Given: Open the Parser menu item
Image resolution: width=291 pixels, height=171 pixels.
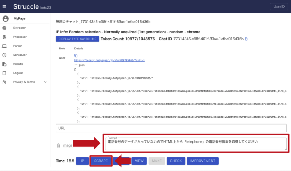Looking at the screenshot, I should click(x=17, y=46).
